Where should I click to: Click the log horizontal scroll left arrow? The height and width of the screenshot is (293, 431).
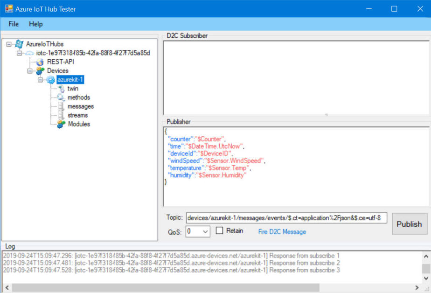point(7,287)
